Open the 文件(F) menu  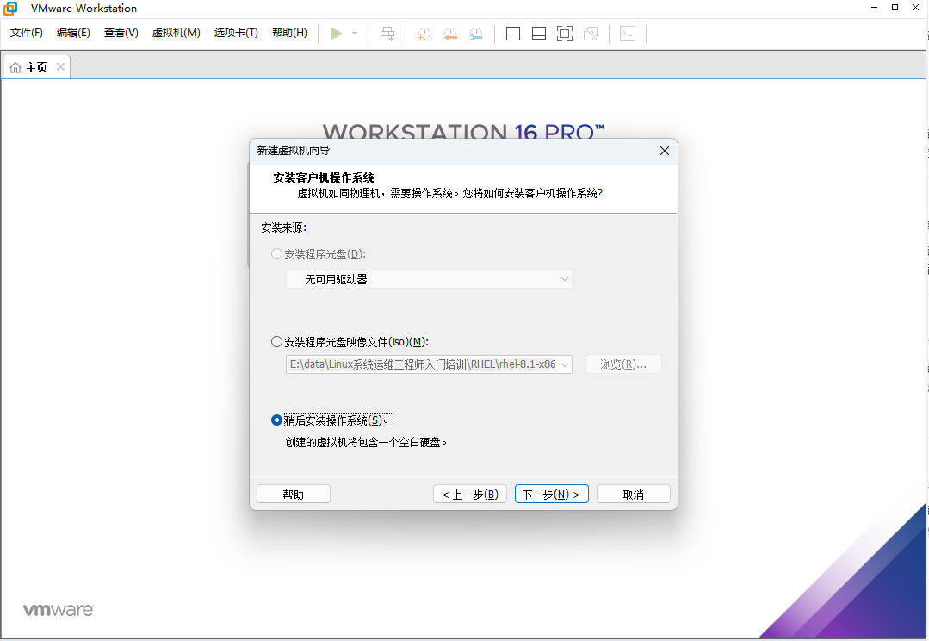[26, 33]
